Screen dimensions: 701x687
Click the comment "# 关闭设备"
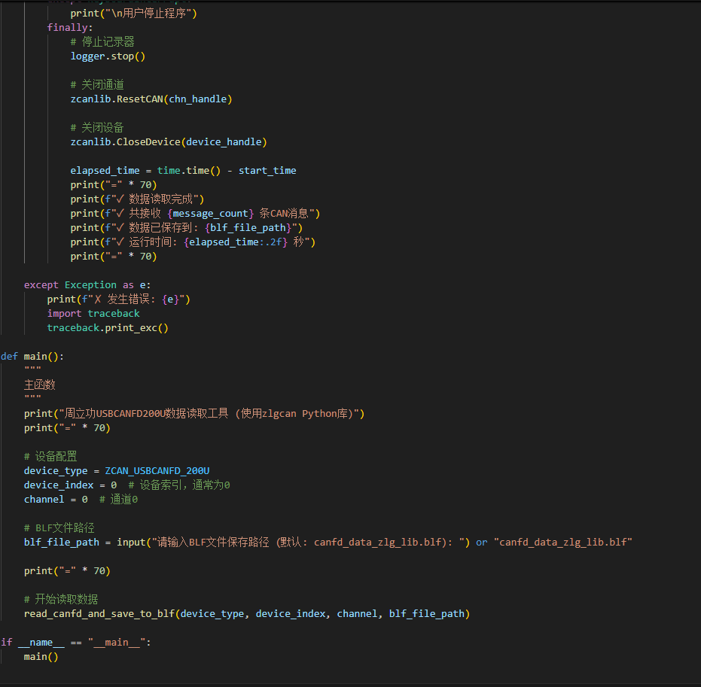(97, 128)
